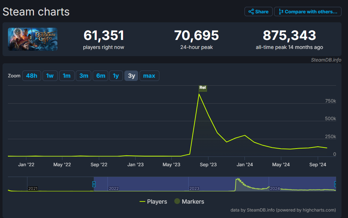Click the navigator's right range handle

pos(335,184)
